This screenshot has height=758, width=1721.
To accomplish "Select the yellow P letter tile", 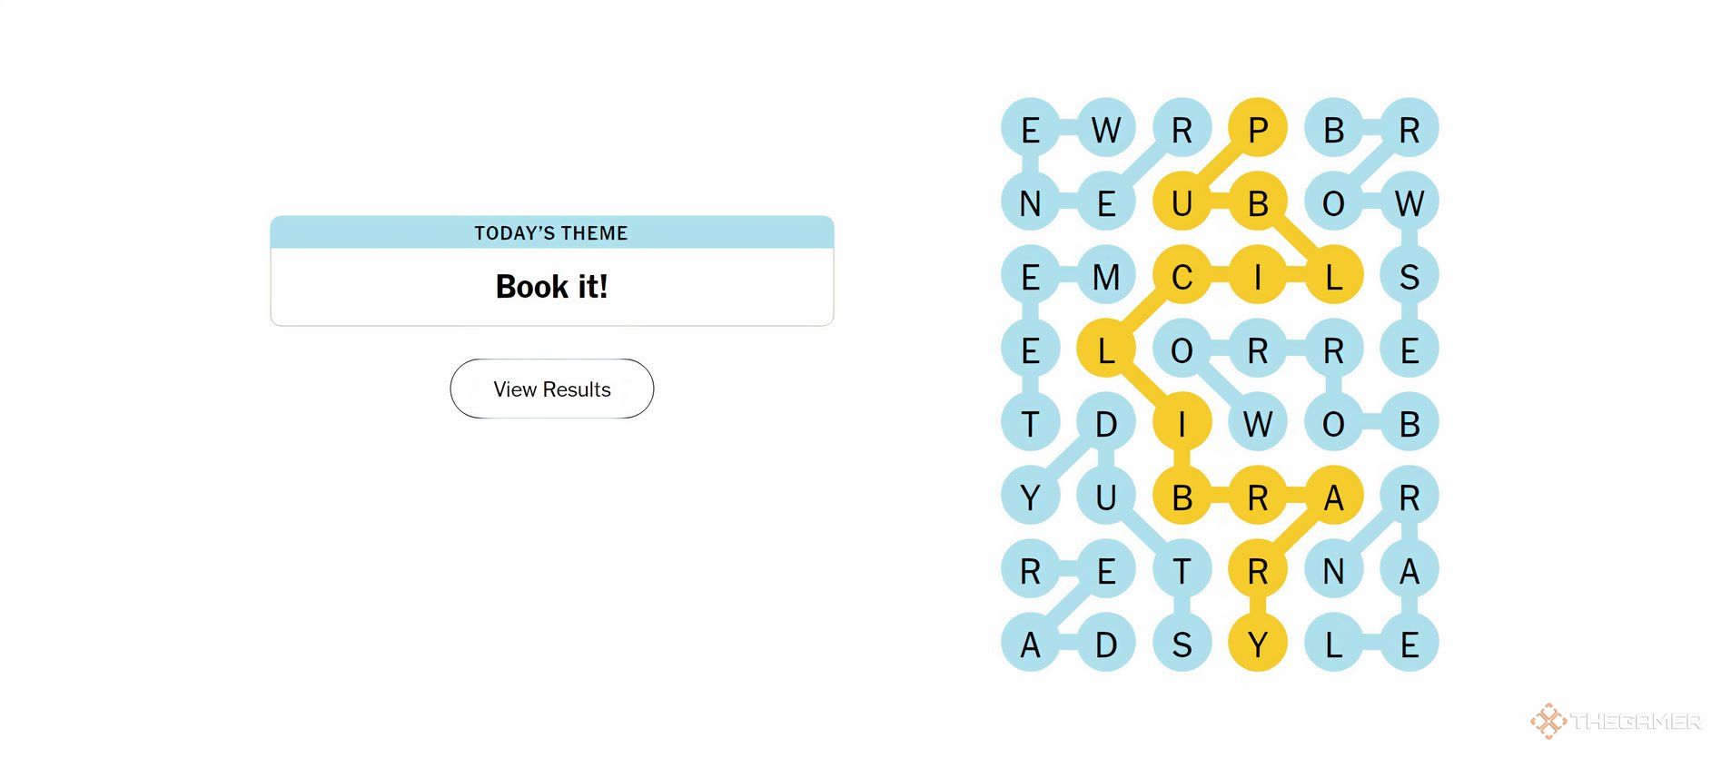I will 1258,128.
